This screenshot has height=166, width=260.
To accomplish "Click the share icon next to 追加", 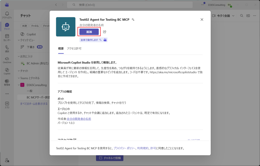I will (105, 32).
